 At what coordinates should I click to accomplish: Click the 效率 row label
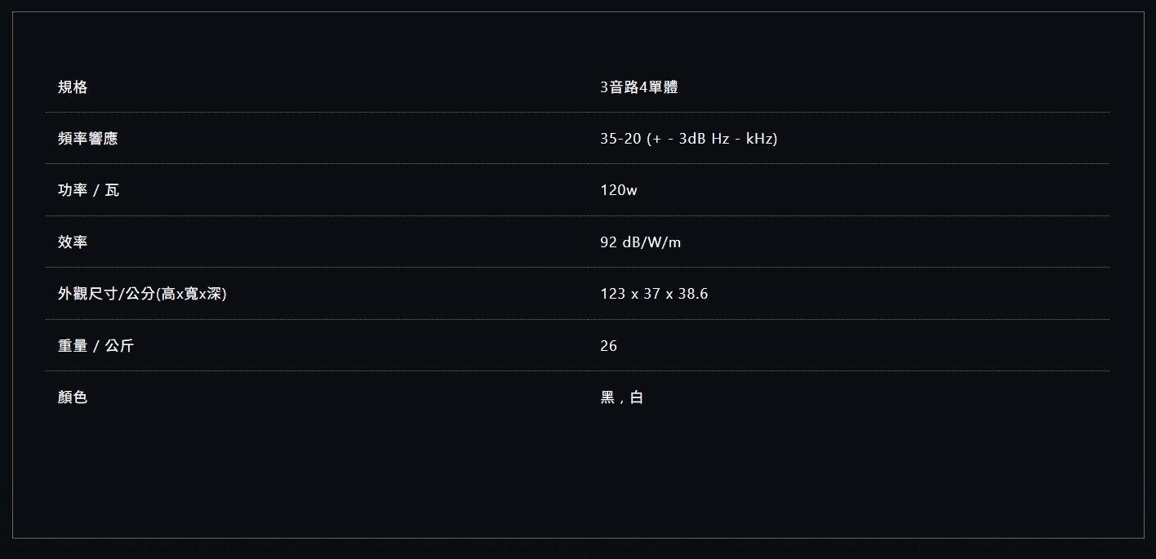(x=73, y=242)
